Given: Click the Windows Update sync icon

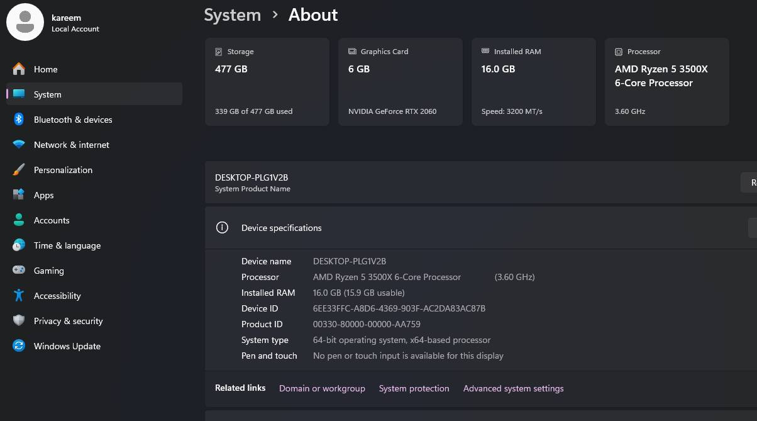Looking at the screenshot, I should [x=19, y=346].
